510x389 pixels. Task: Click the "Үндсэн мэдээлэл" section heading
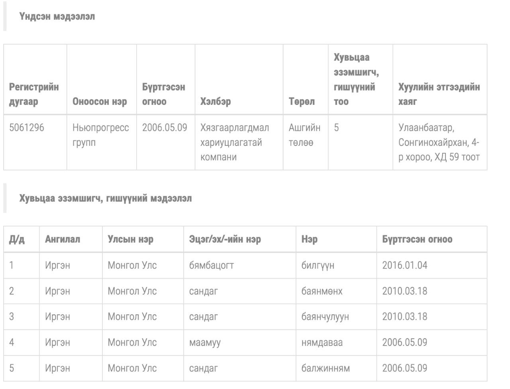[x=57, y=17]
